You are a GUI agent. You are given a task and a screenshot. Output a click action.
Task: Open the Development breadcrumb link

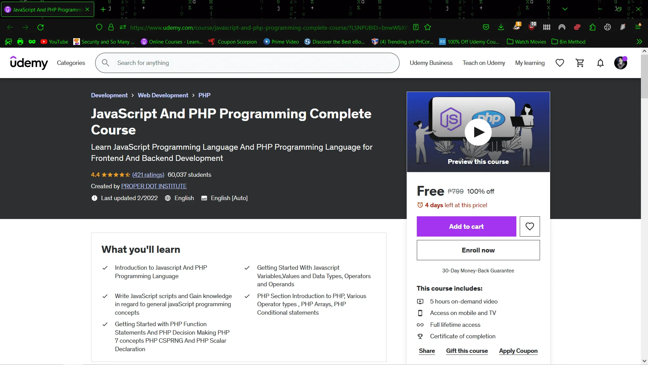click(109, 95)
